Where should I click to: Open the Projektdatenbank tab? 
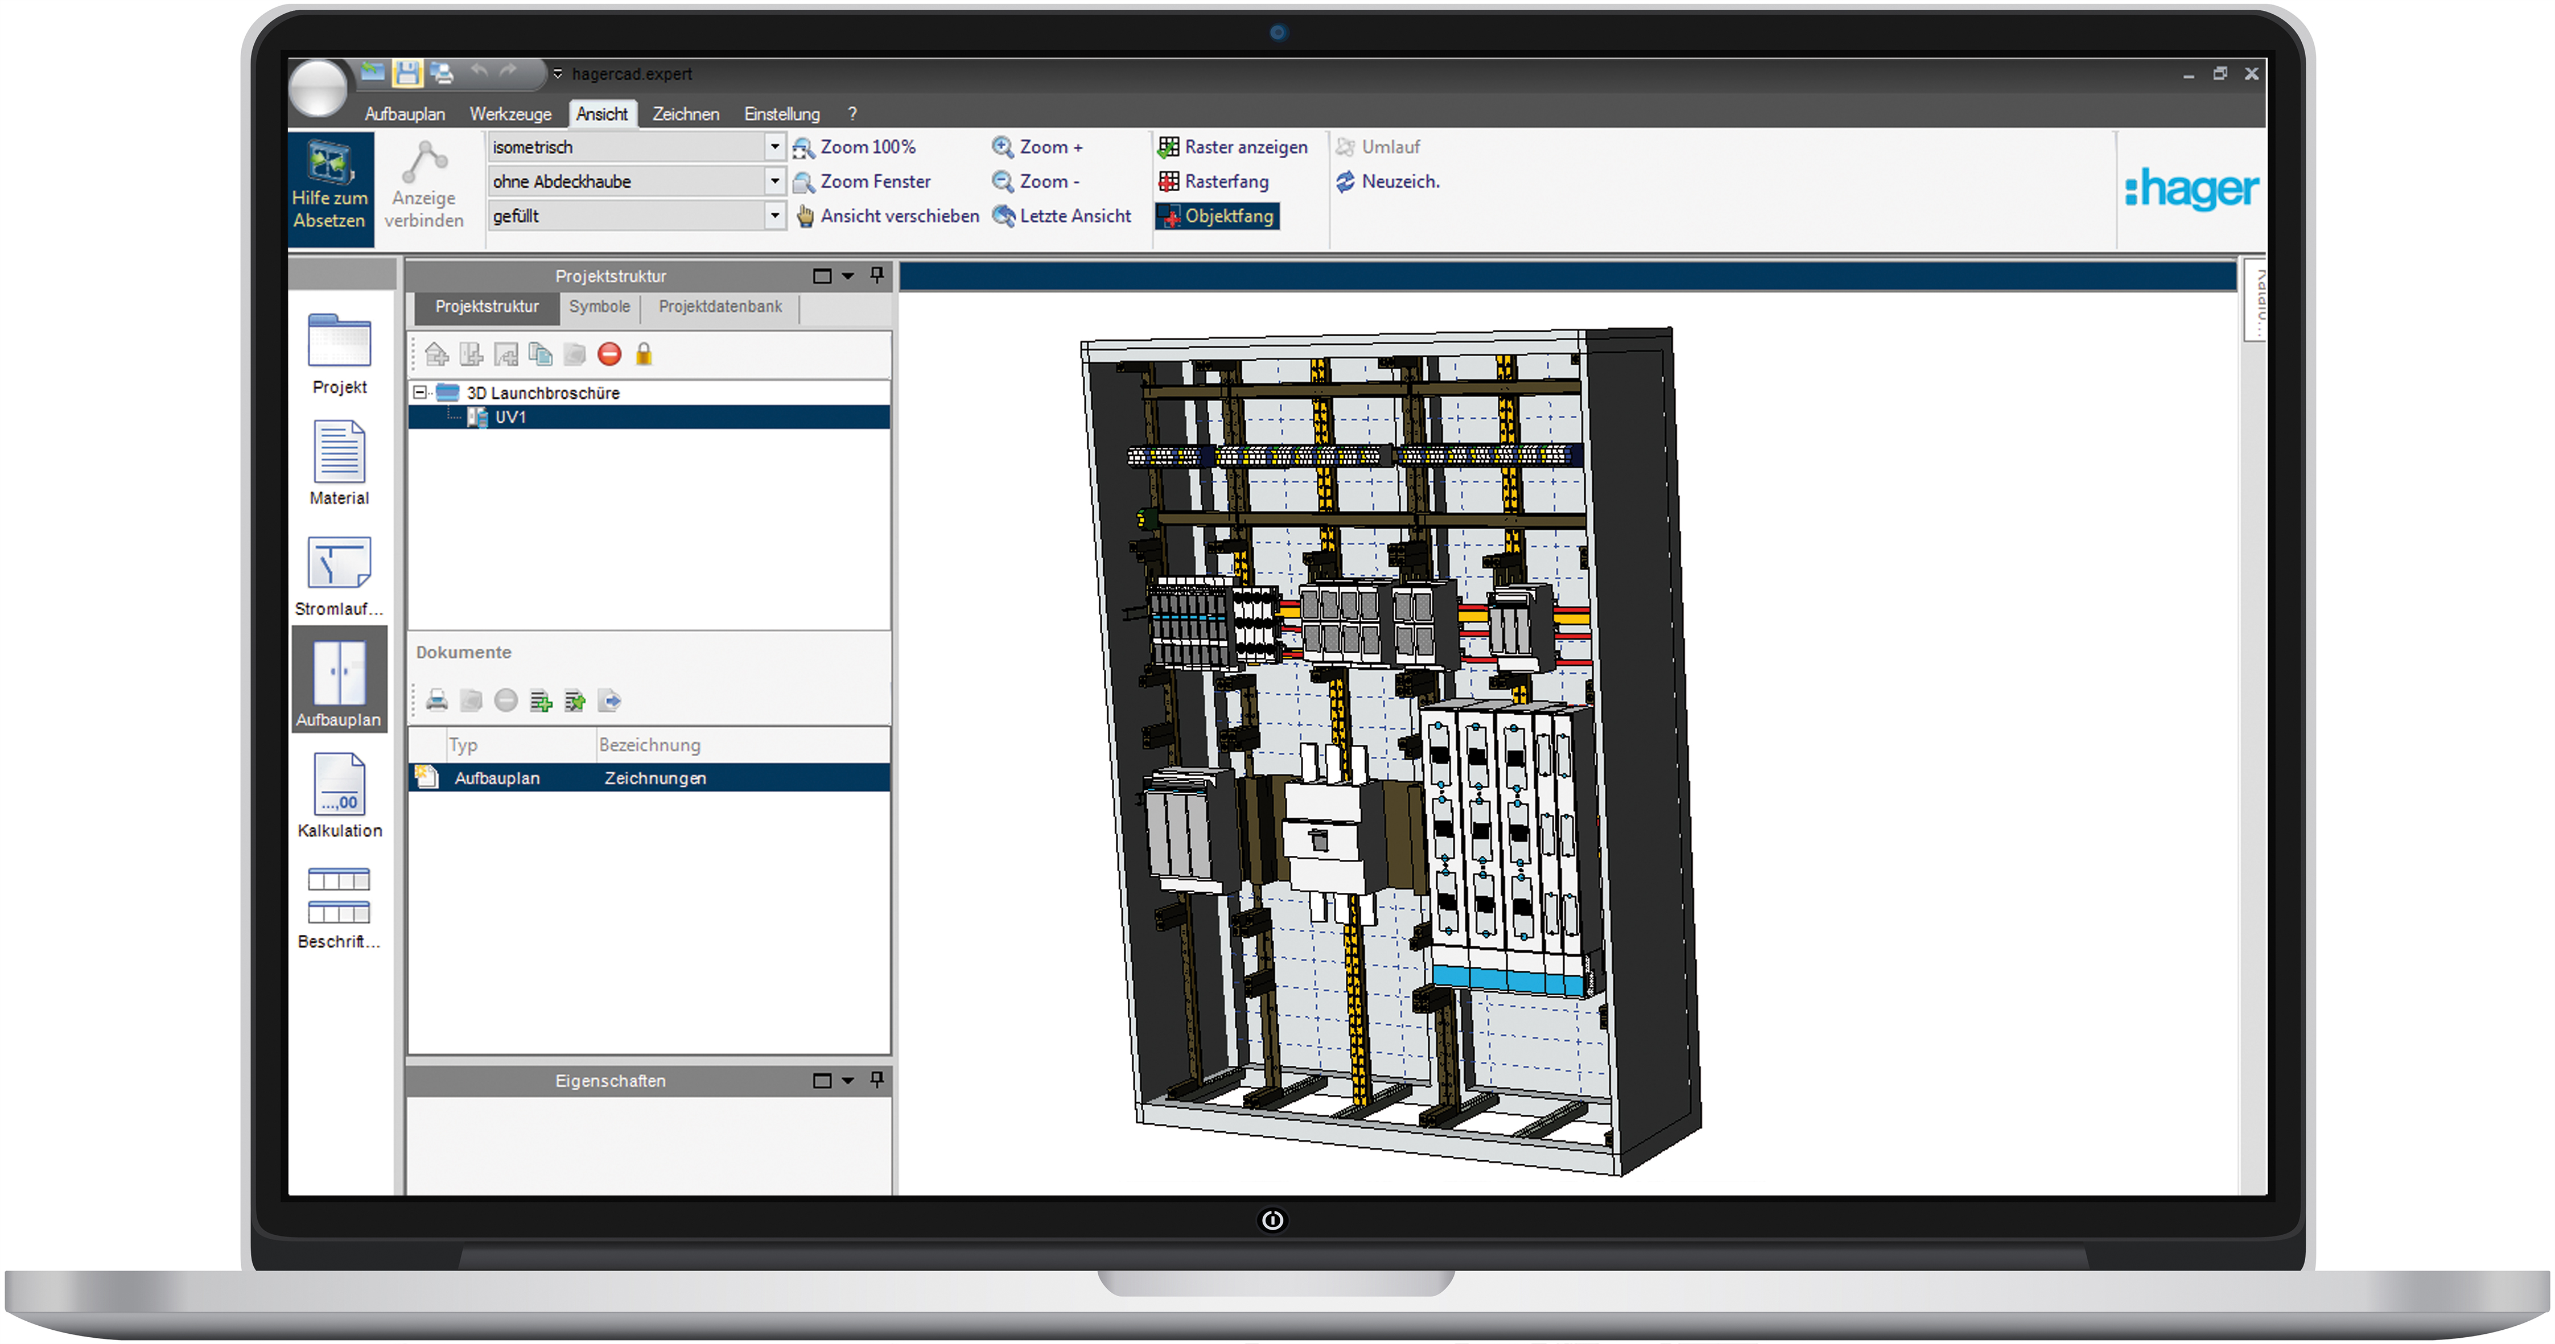720,307
